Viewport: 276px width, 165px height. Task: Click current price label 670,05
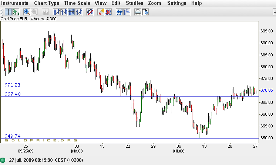click(x=266, y=90)
